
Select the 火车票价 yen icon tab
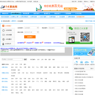(x=3, y=39)
